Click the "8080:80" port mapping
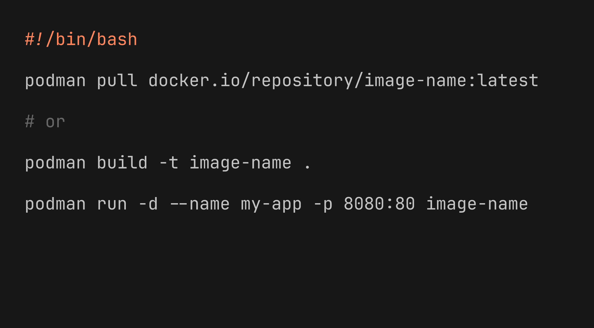 click(x=379, y=204)
